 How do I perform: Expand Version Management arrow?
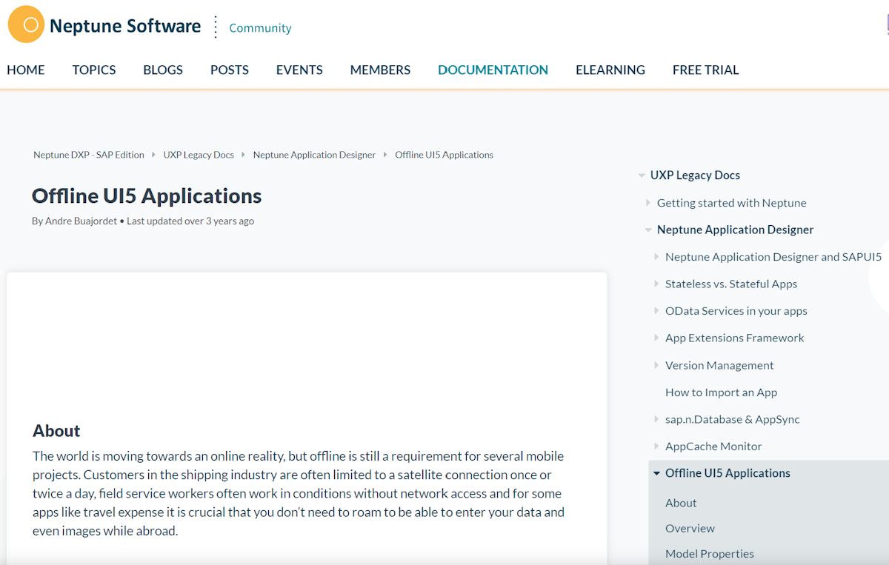656,365
